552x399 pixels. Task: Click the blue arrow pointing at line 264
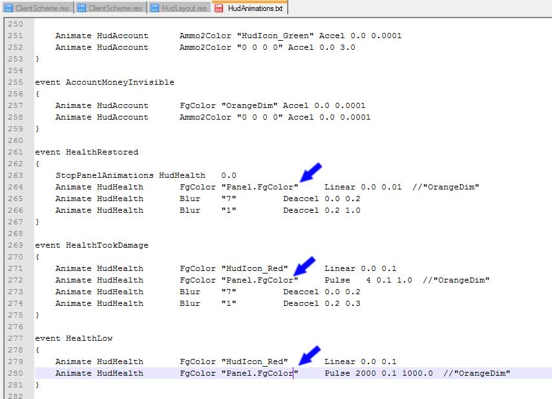310,173
